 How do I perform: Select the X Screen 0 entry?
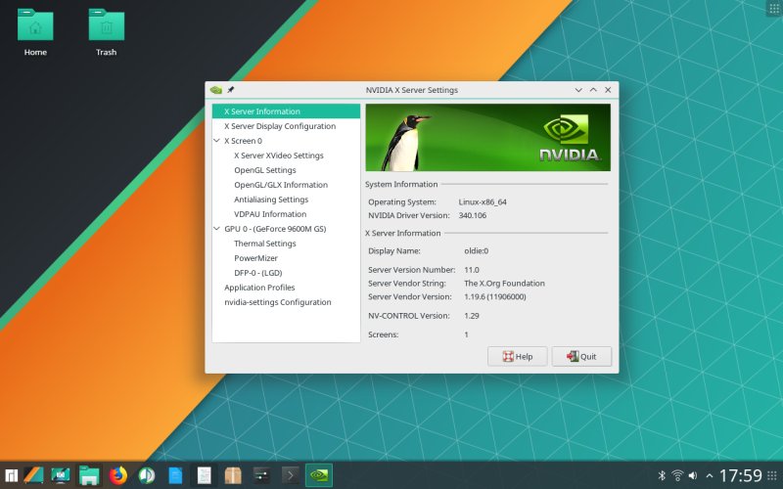(243, 141)
